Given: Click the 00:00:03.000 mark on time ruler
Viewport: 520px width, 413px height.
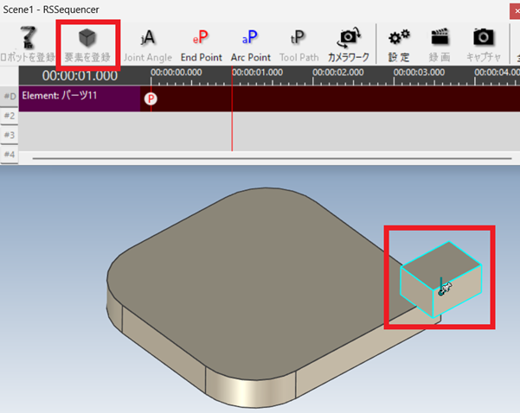Looking at the screenshot, I should pyautogui.click(x=419, y=73).
